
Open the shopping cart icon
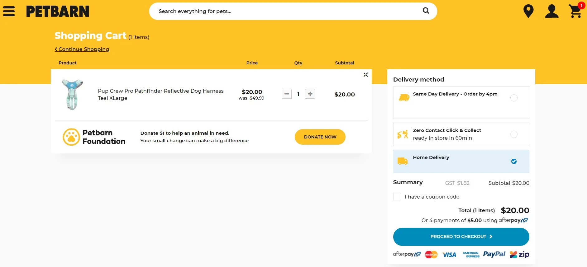coord(575,11)
